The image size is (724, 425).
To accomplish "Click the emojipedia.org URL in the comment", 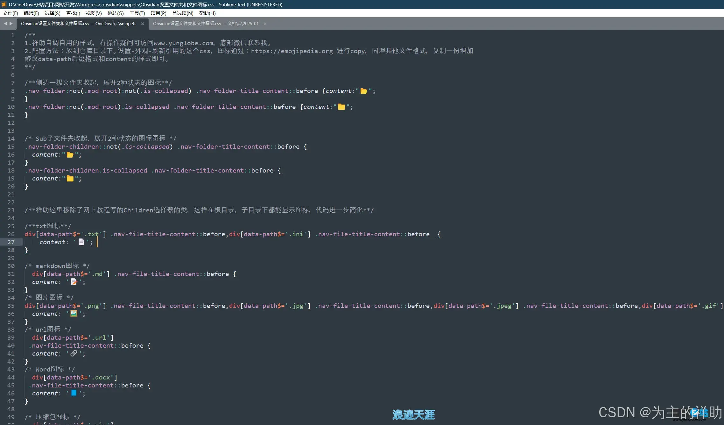I will coord(292,51).
